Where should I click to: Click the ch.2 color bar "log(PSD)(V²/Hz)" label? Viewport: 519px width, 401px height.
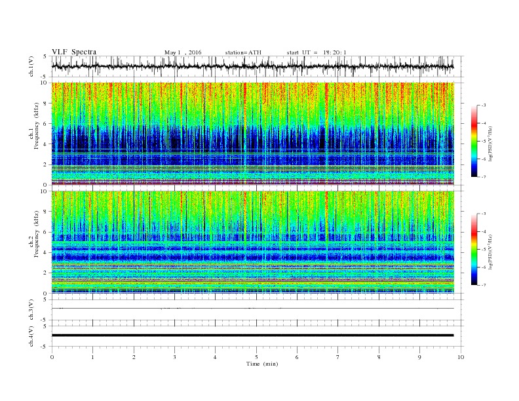[x=490, y=252]
